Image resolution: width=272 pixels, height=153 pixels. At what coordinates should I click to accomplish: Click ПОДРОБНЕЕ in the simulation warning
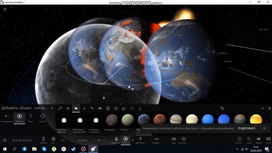click(246, 128)
